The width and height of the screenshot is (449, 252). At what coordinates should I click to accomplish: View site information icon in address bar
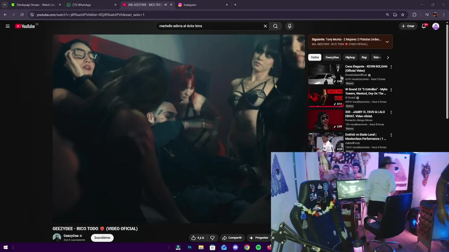pyautogui.click(x=32, y=15)
